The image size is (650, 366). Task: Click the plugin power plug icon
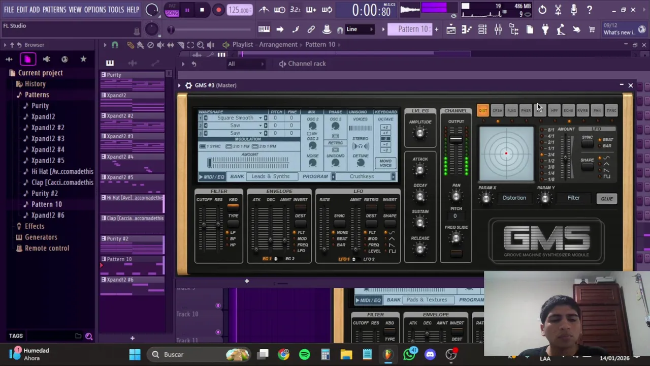545,29
